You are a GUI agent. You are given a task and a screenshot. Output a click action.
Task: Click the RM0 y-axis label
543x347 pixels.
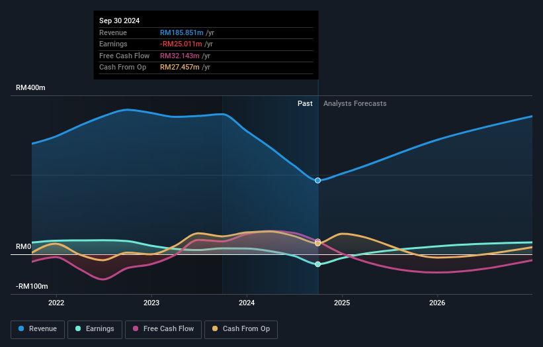pos(24,246)
